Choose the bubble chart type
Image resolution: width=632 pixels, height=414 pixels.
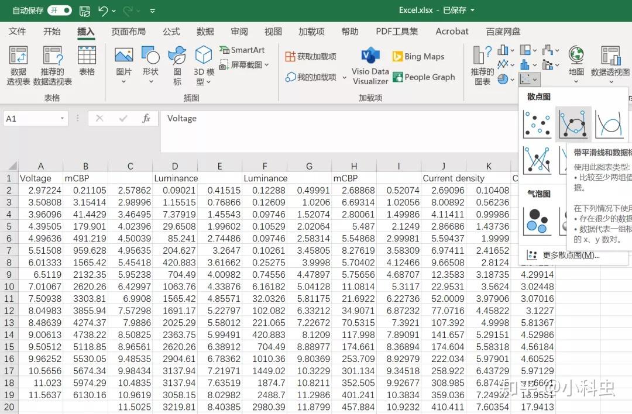pyautogui.click(x=537, y=221)
